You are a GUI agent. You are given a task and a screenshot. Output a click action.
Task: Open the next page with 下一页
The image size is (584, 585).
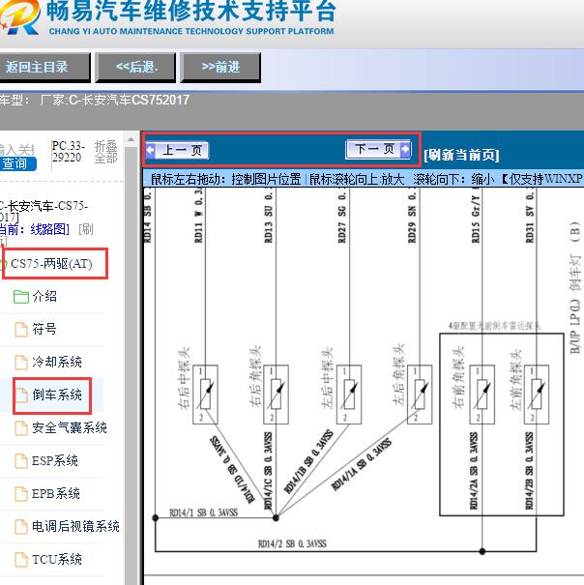378,149
